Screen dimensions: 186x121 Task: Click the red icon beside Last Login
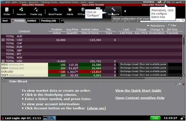coord(3,118)
